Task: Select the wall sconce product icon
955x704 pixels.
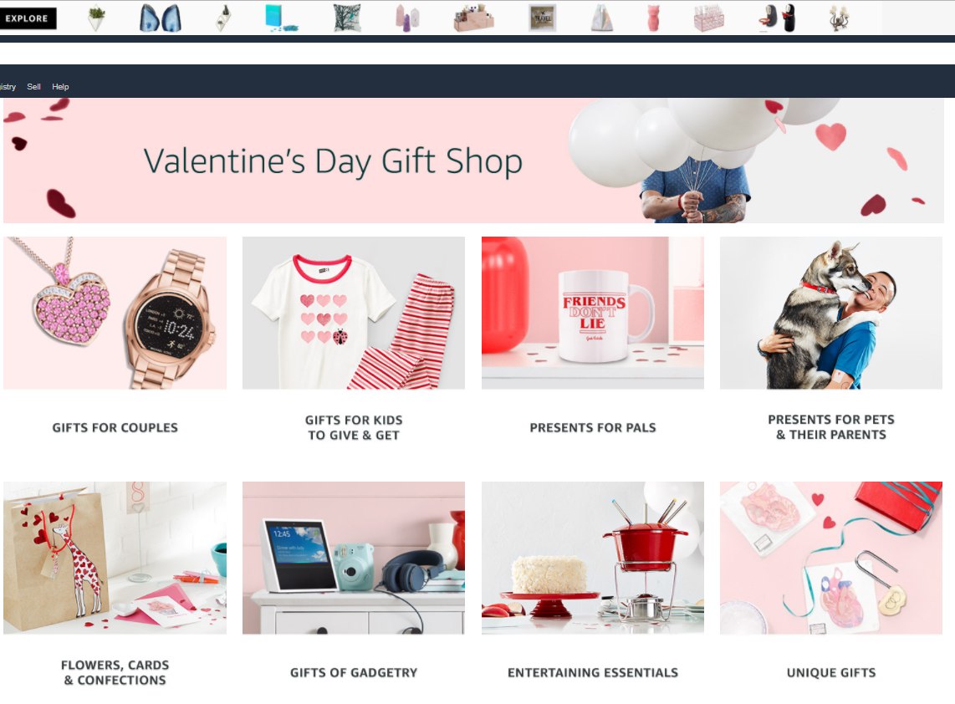Action: 840,18
